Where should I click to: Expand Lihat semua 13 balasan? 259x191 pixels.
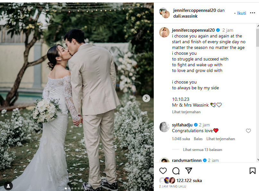[202, 150]
